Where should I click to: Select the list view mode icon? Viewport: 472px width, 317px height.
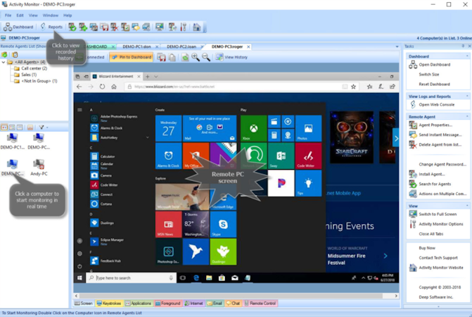pos(20,128)
